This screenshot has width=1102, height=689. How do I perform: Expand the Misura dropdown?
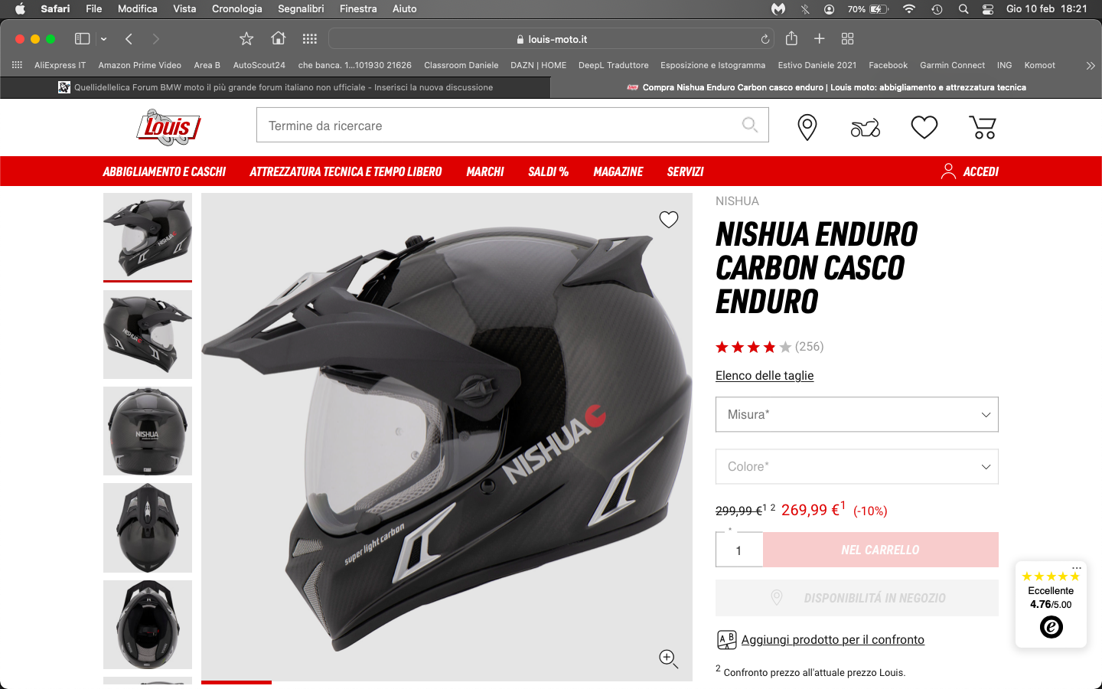[857, 414]
